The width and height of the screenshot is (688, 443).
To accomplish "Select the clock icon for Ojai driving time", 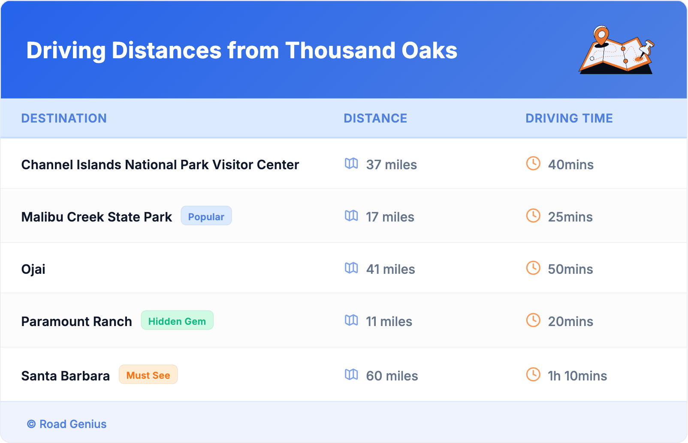I will (x=533, y=269).
